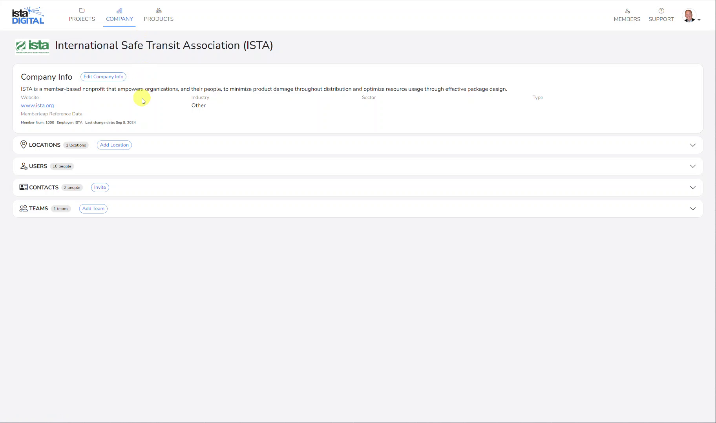Click the Support question mark icon

tap(661, 11)
